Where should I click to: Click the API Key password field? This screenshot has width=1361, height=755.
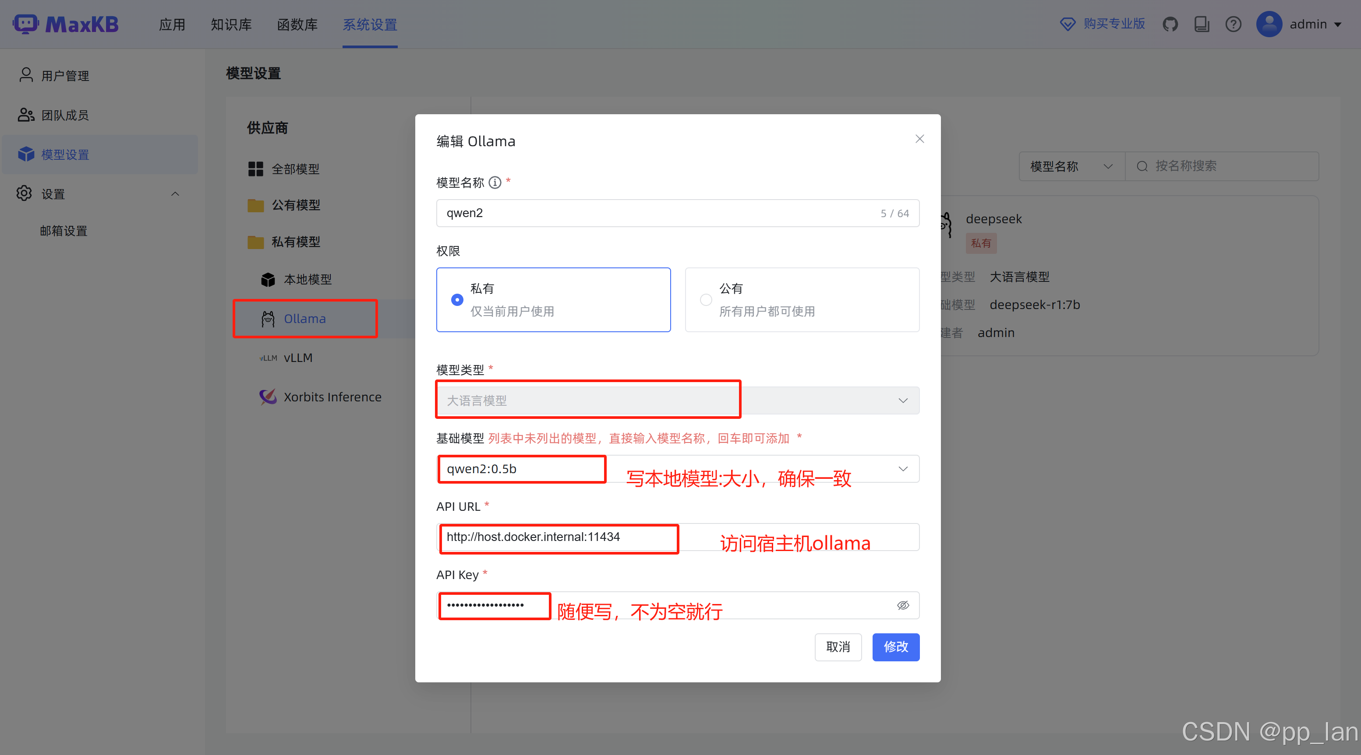tap(677, 605)
